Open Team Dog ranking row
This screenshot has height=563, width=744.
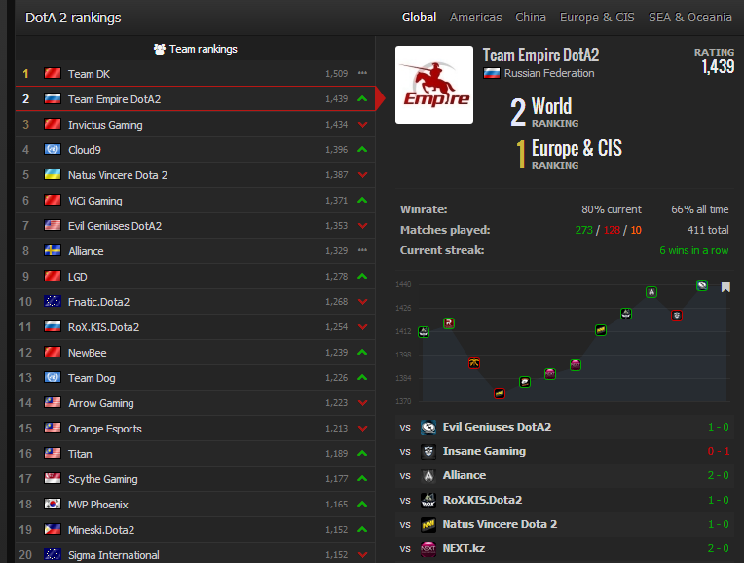tap(195, 377)
